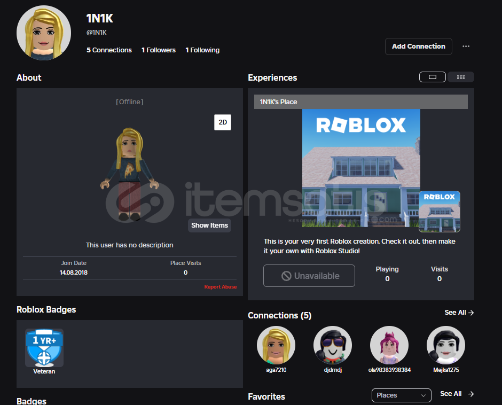The height and width of the screenshot is (405, 502).
Task: Click the Join Date value 14.08.2018
Action: pos(74,272)
